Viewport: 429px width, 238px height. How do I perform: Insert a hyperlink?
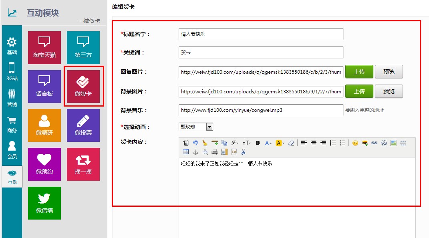pos(374,143)
